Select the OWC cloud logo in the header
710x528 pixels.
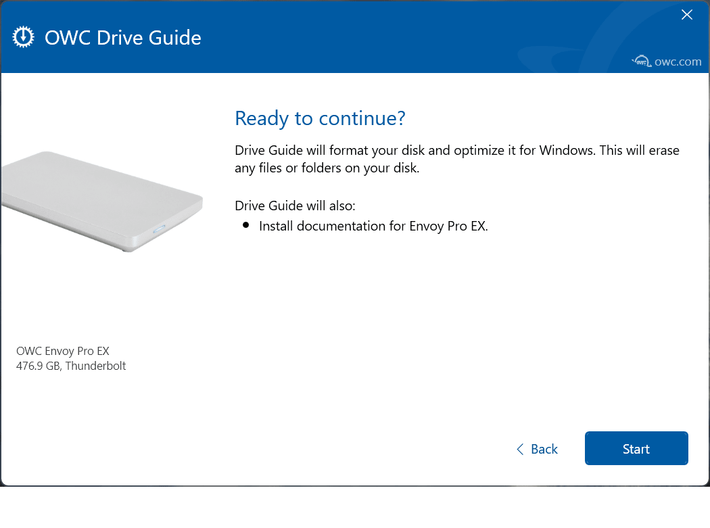tap(641, 61)
